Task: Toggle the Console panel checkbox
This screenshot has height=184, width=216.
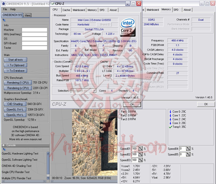Action: (x=4, y=145)
